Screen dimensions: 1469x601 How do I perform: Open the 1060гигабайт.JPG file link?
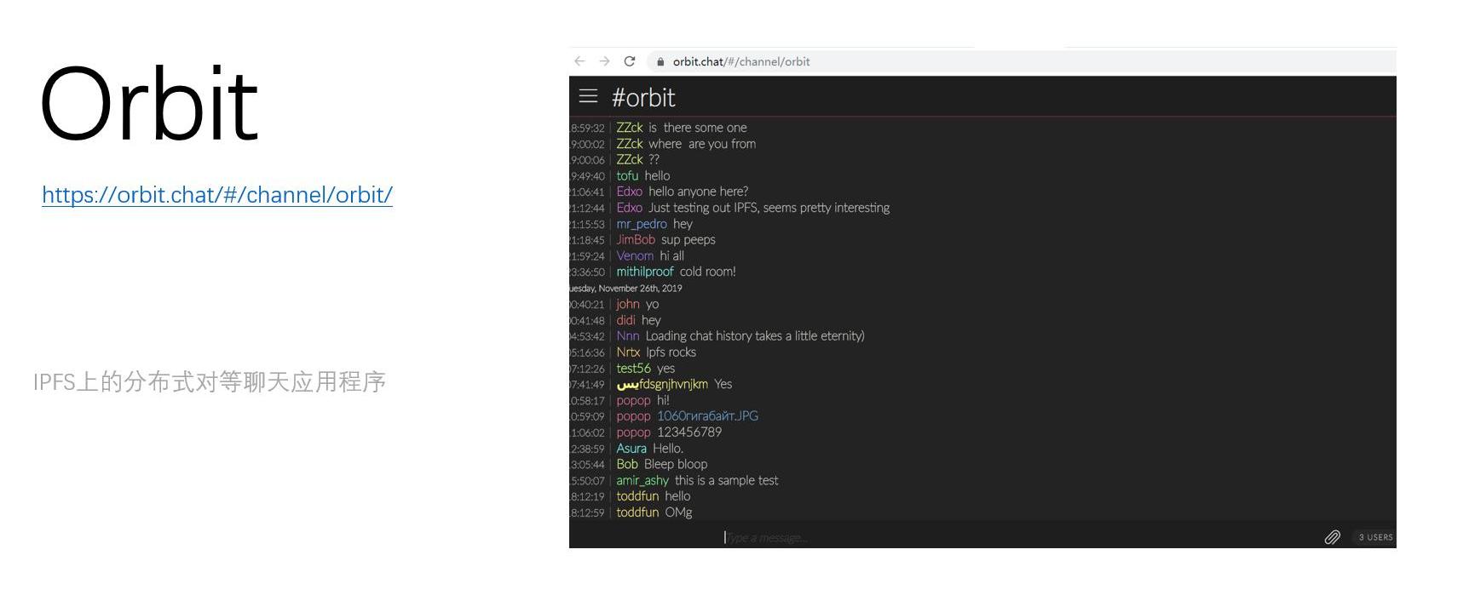[707, 416]
